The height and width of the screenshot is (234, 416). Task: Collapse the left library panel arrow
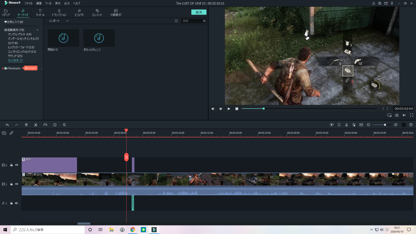click(42, 69)
